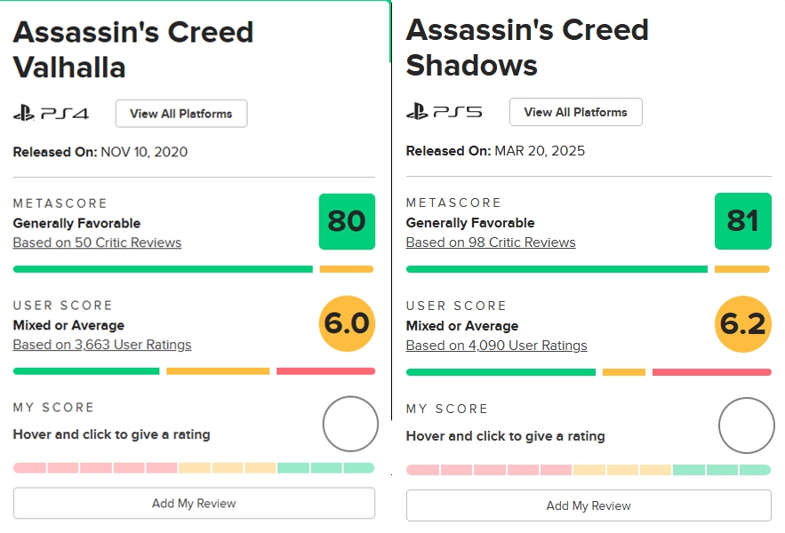This screenshot has height=533, width=785.
Task: Open the 50 Critic Reviews link
Action: tap(97, 243)
